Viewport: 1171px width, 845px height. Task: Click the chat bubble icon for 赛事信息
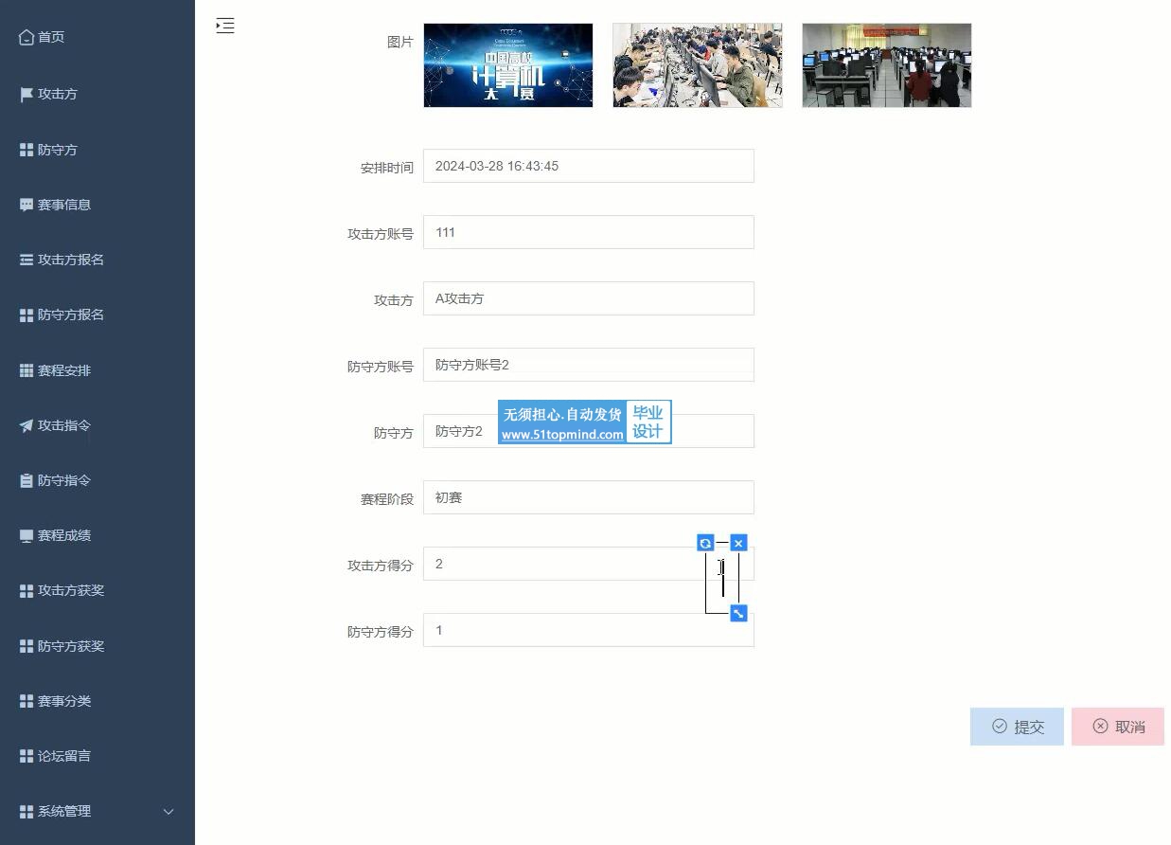27,205
